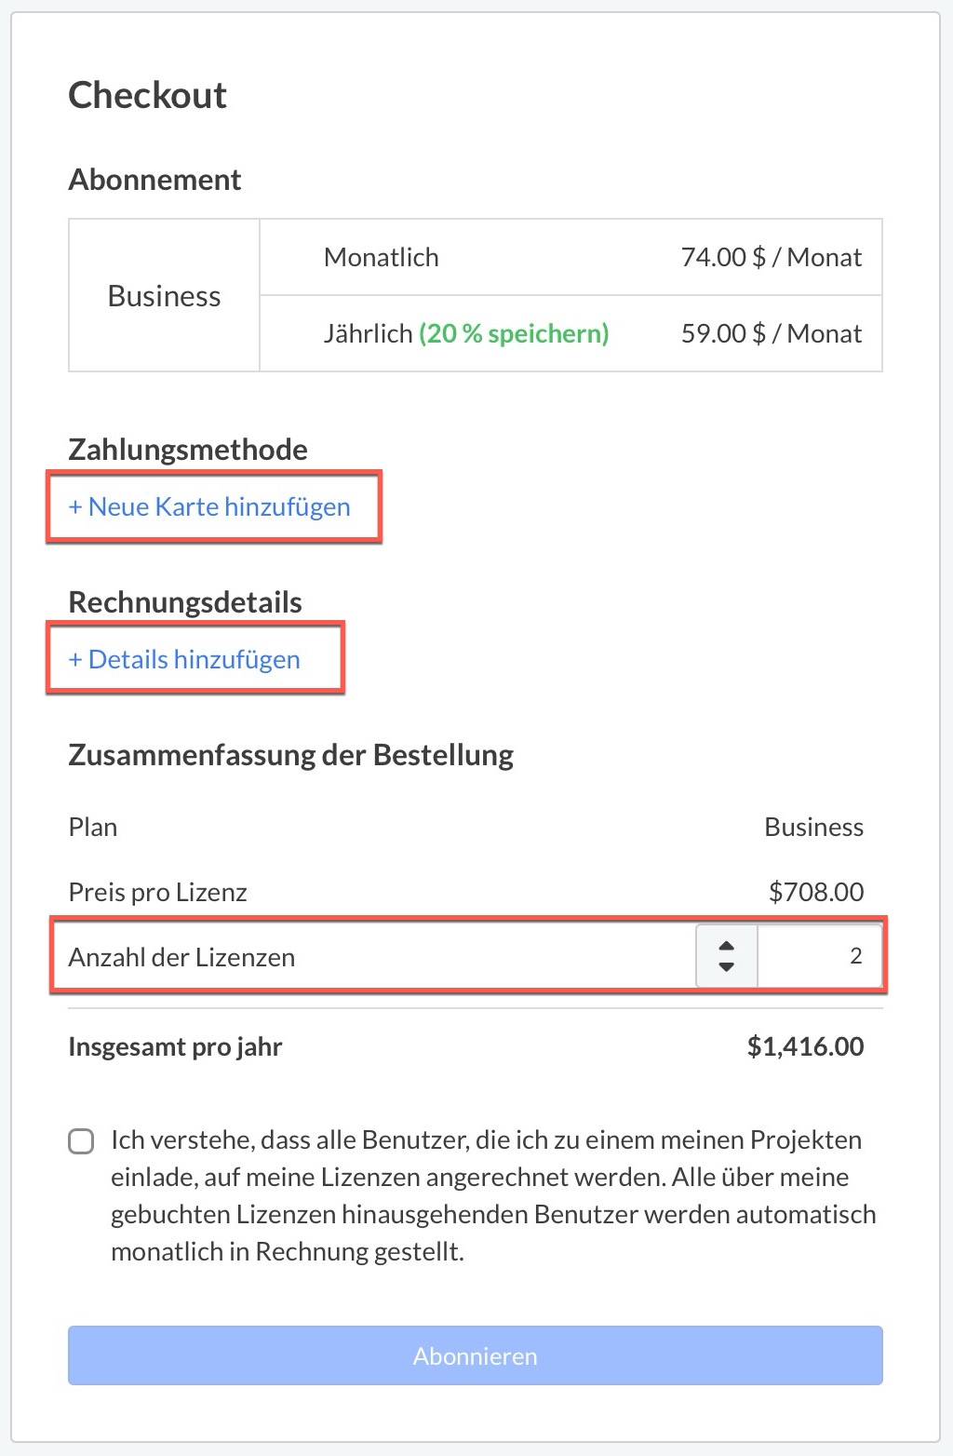The height and width of the screenshot is (1456, 953).
Task: Increase license count with up arrow
Action: pos(727,947)
